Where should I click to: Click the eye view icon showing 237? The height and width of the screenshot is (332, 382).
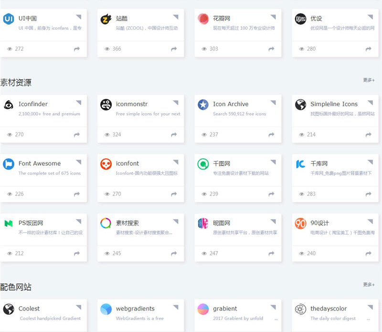[x=204, y=135]
